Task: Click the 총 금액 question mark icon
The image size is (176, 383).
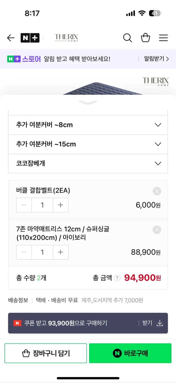Action: click(117, 278)
